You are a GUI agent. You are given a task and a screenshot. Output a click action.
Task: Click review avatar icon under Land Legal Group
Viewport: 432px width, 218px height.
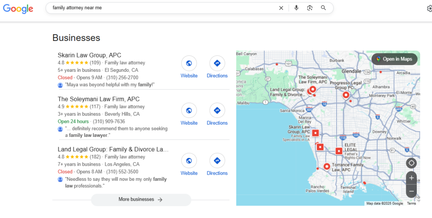[x=60, y=180]
